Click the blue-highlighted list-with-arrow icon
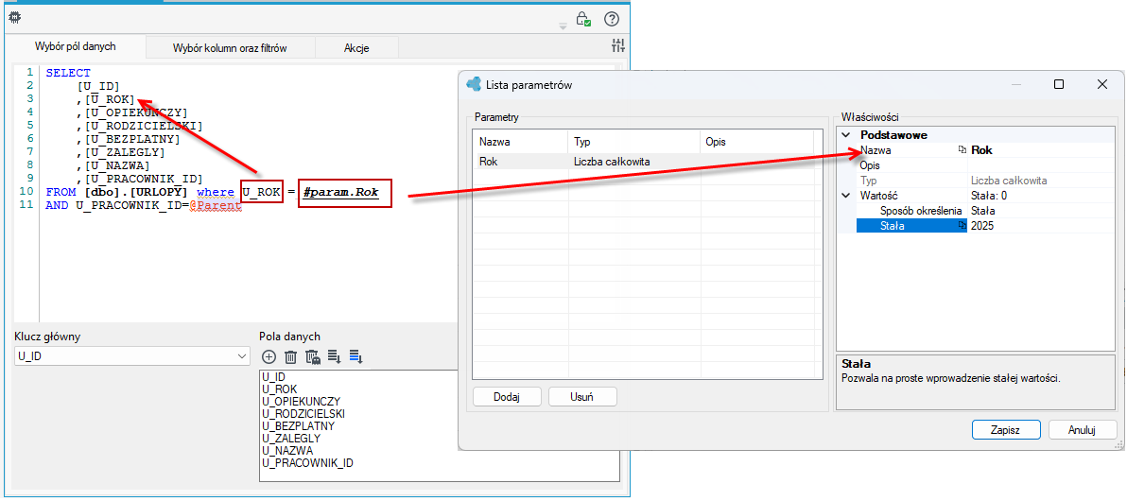This screenshot has width=1127, height=501. click(x=356, y=356)
